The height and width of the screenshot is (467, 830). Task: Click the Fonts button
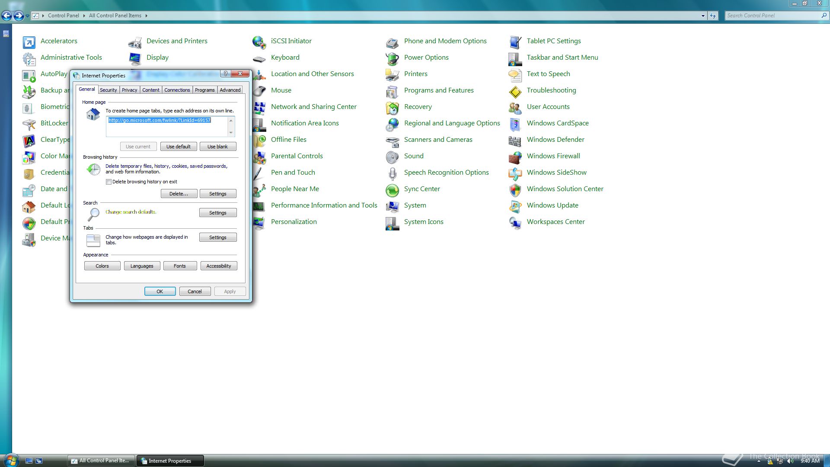[x=180, y=266]
